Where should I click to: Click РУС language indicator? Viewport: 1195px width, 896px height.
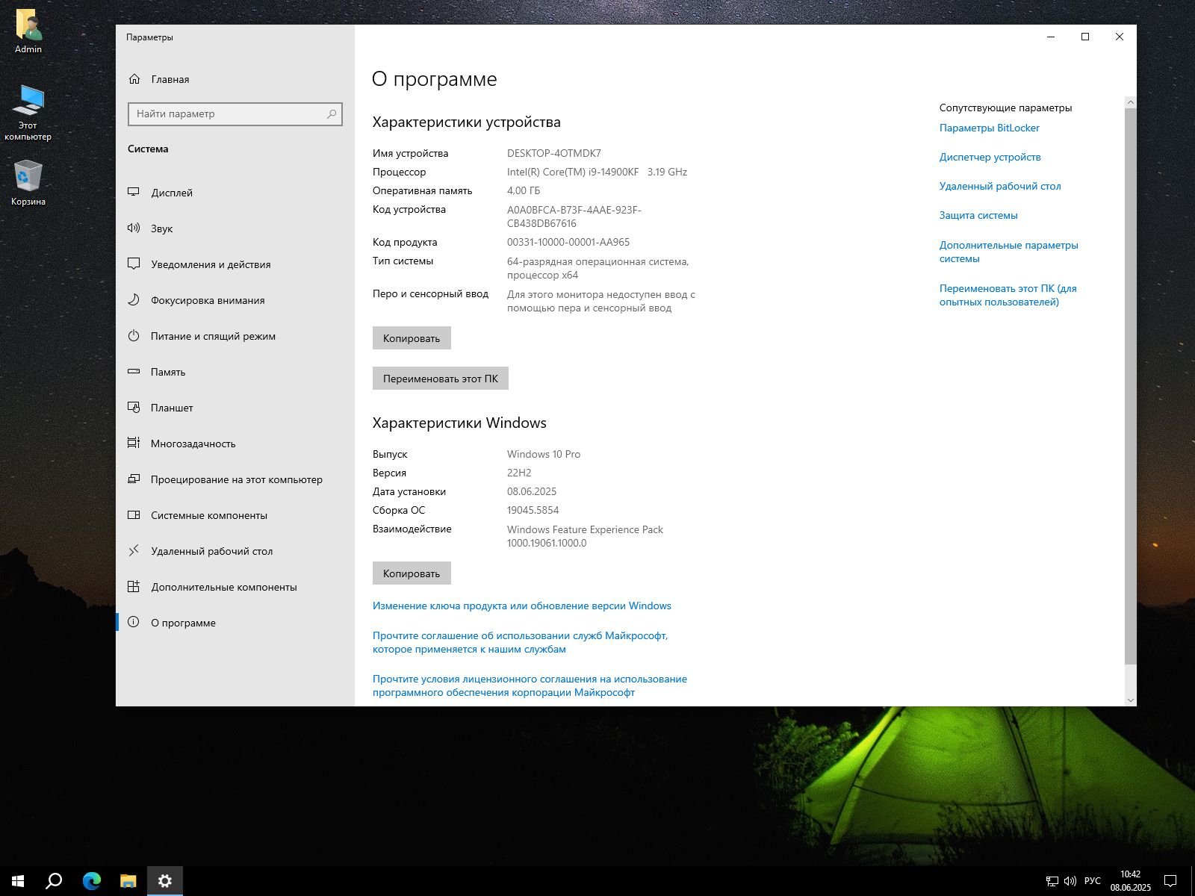click(1092, 881)
